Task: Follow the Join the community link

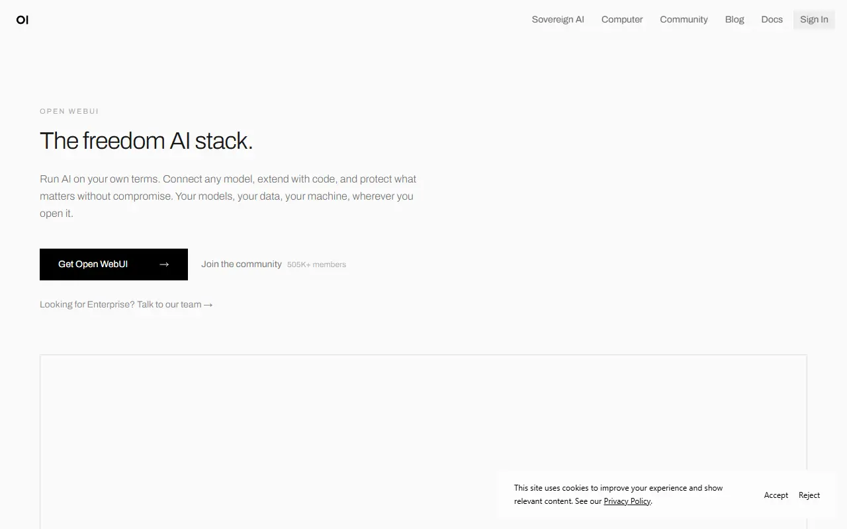Action: coord(242,264)
